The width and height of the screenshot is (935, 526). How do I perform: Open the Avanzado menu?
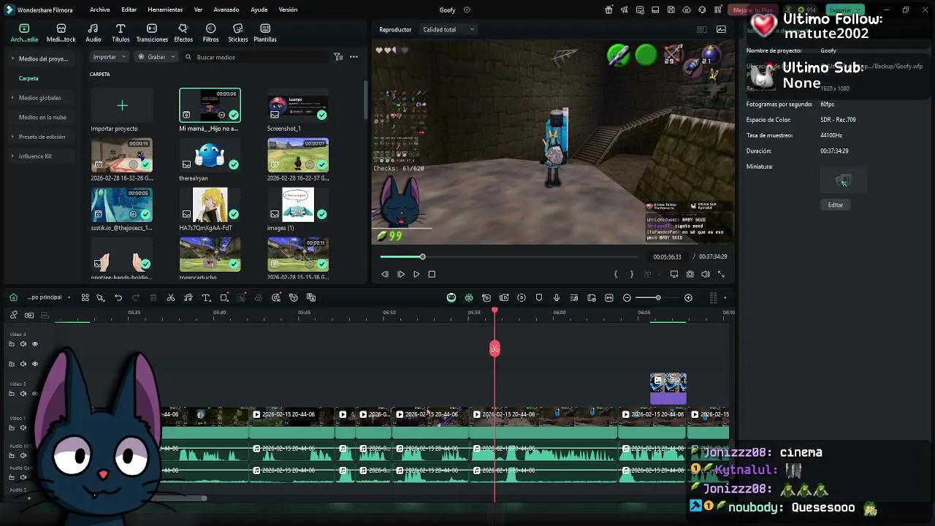pyautogui.click(x=226, y=9)
